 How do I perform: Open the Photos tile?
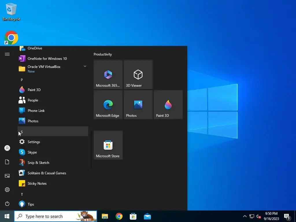138,105
